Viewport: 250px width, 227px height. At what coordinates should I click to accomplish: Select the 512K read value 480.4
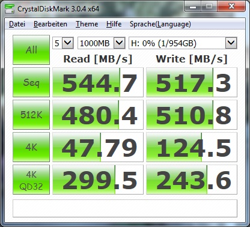(98, 115)
